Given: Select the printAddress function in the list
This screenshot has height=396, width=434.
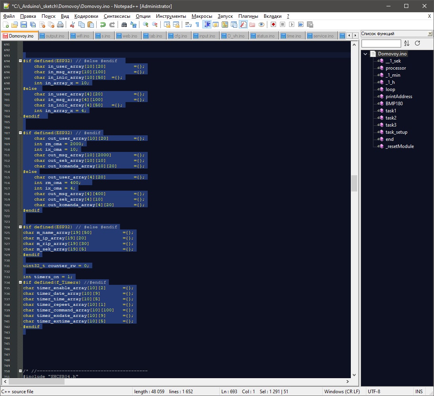Looking at the screenshot, I should [x=399, y=97].
